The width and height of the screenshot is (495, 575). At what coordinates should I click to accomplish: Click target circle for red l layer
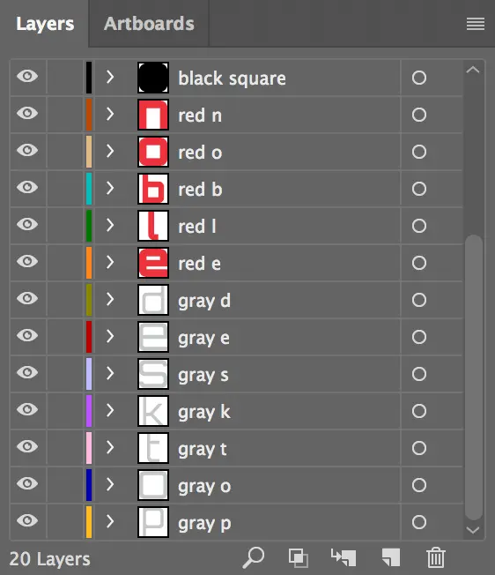point(419,226)
